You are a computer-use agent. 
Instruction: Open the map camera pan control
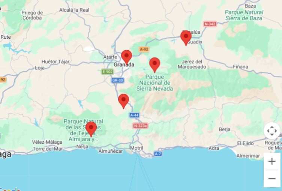[x=272, y=131]
